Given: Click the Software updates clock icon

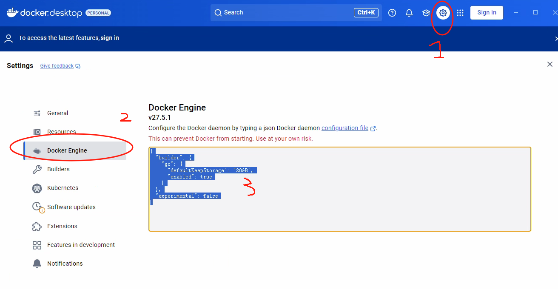Looking at the screenshot, I should pyautogui.click(x=38, y=207).
